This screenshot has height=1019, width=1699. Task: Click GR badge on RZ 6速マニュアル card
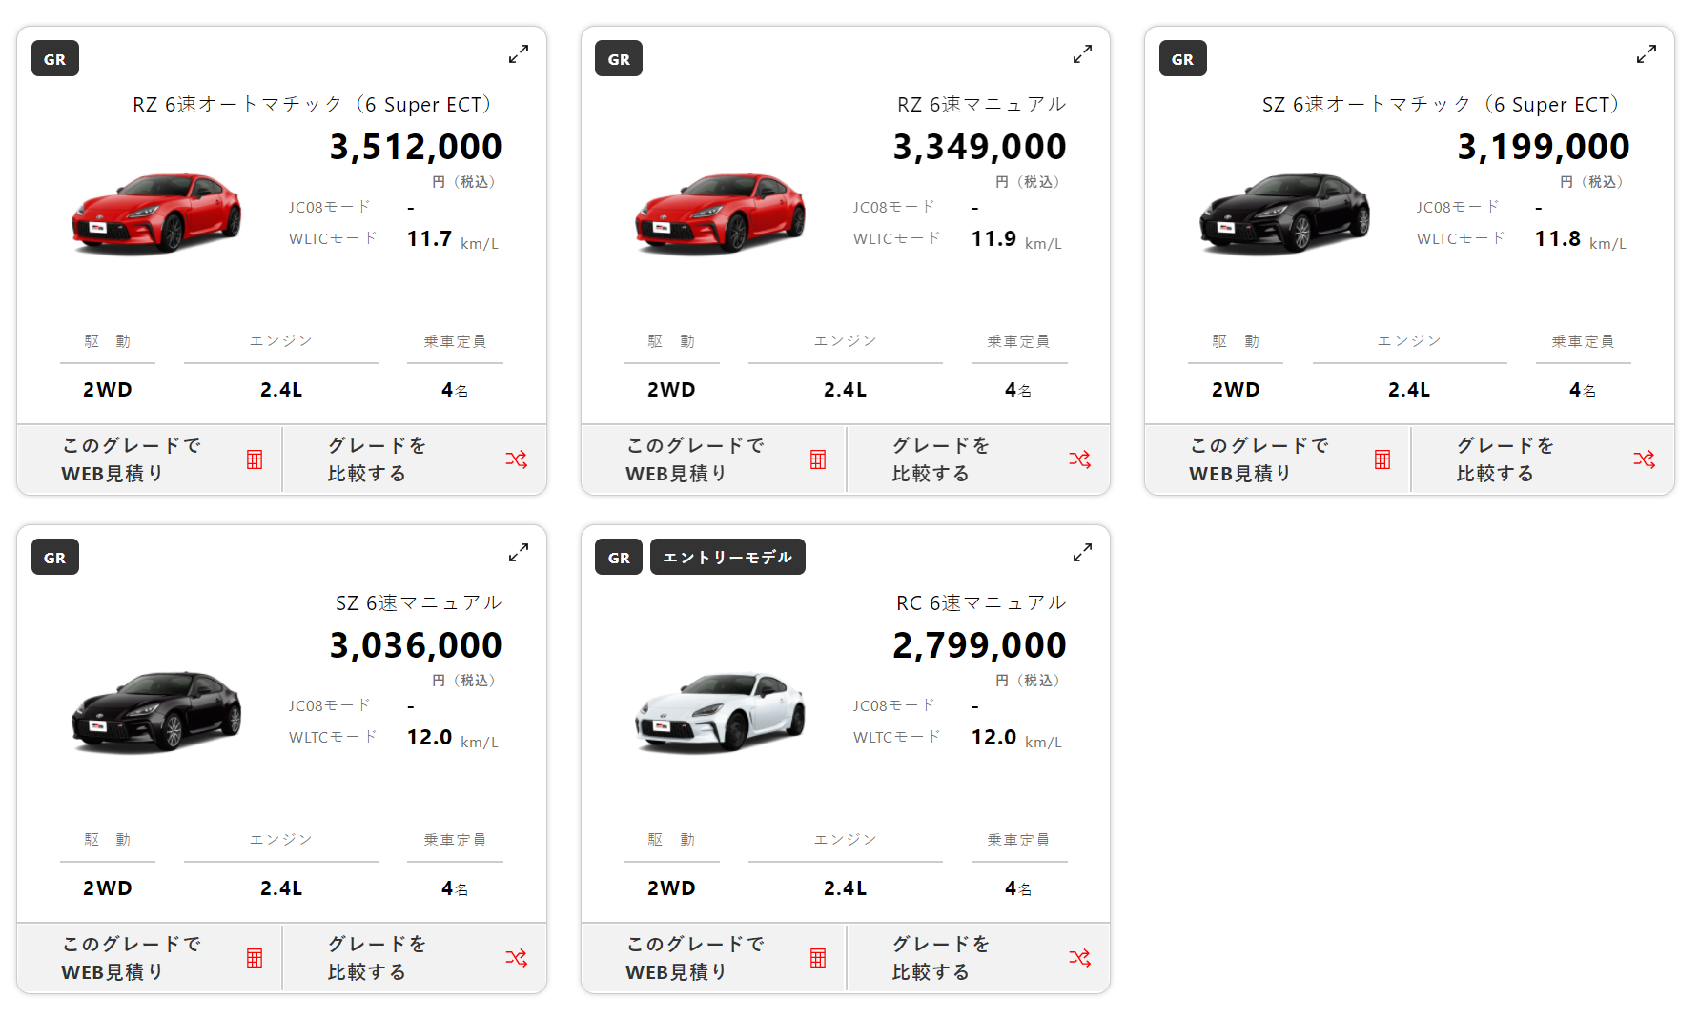click(619, 59)
